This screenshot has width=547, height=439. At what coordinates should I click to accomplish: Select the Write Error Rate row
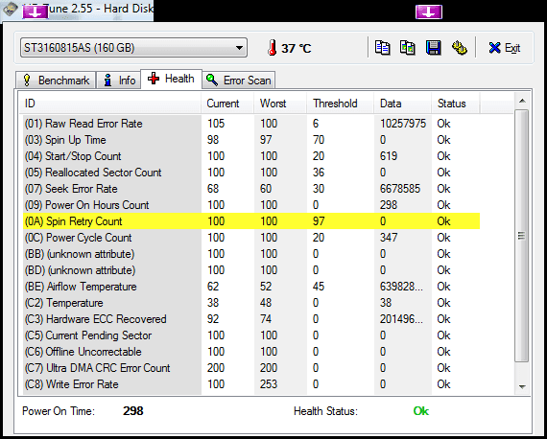[x=251, y=384]
